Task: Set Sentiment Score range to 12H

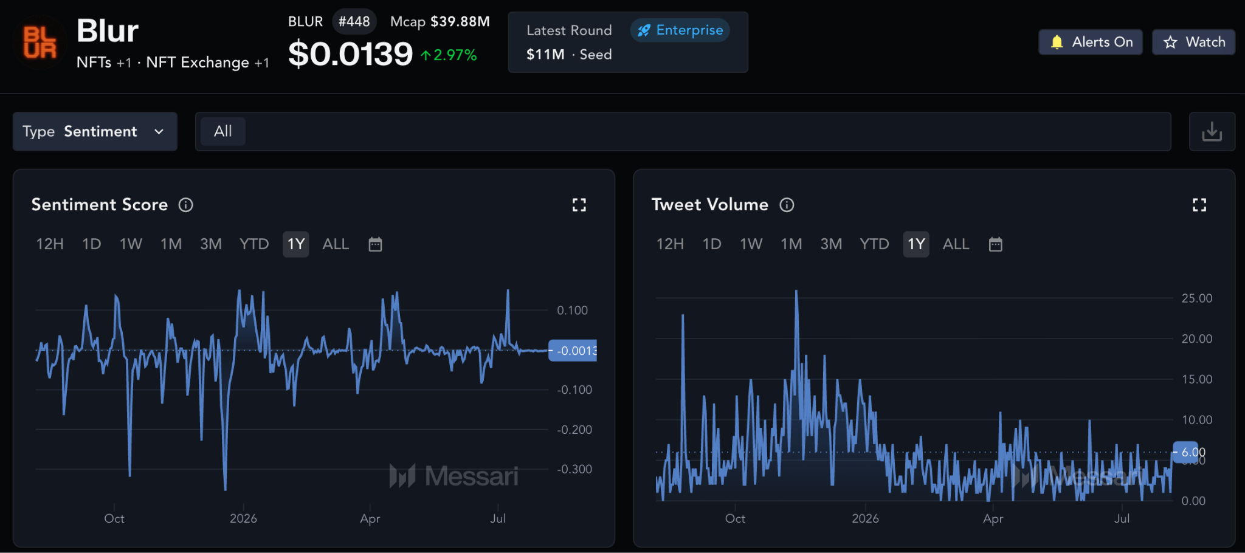Action: click(50, 244)
